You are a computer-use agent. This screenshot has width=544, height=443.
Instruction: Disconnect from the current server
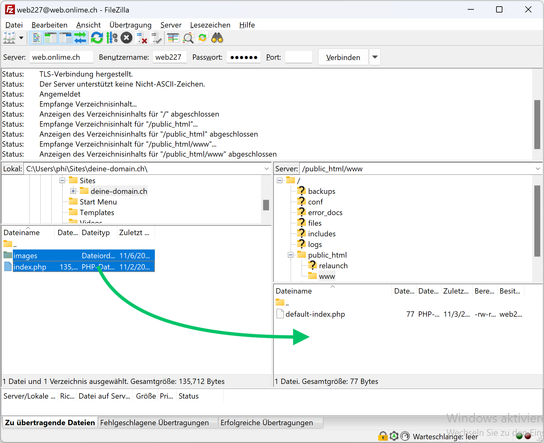pos(141,38)
